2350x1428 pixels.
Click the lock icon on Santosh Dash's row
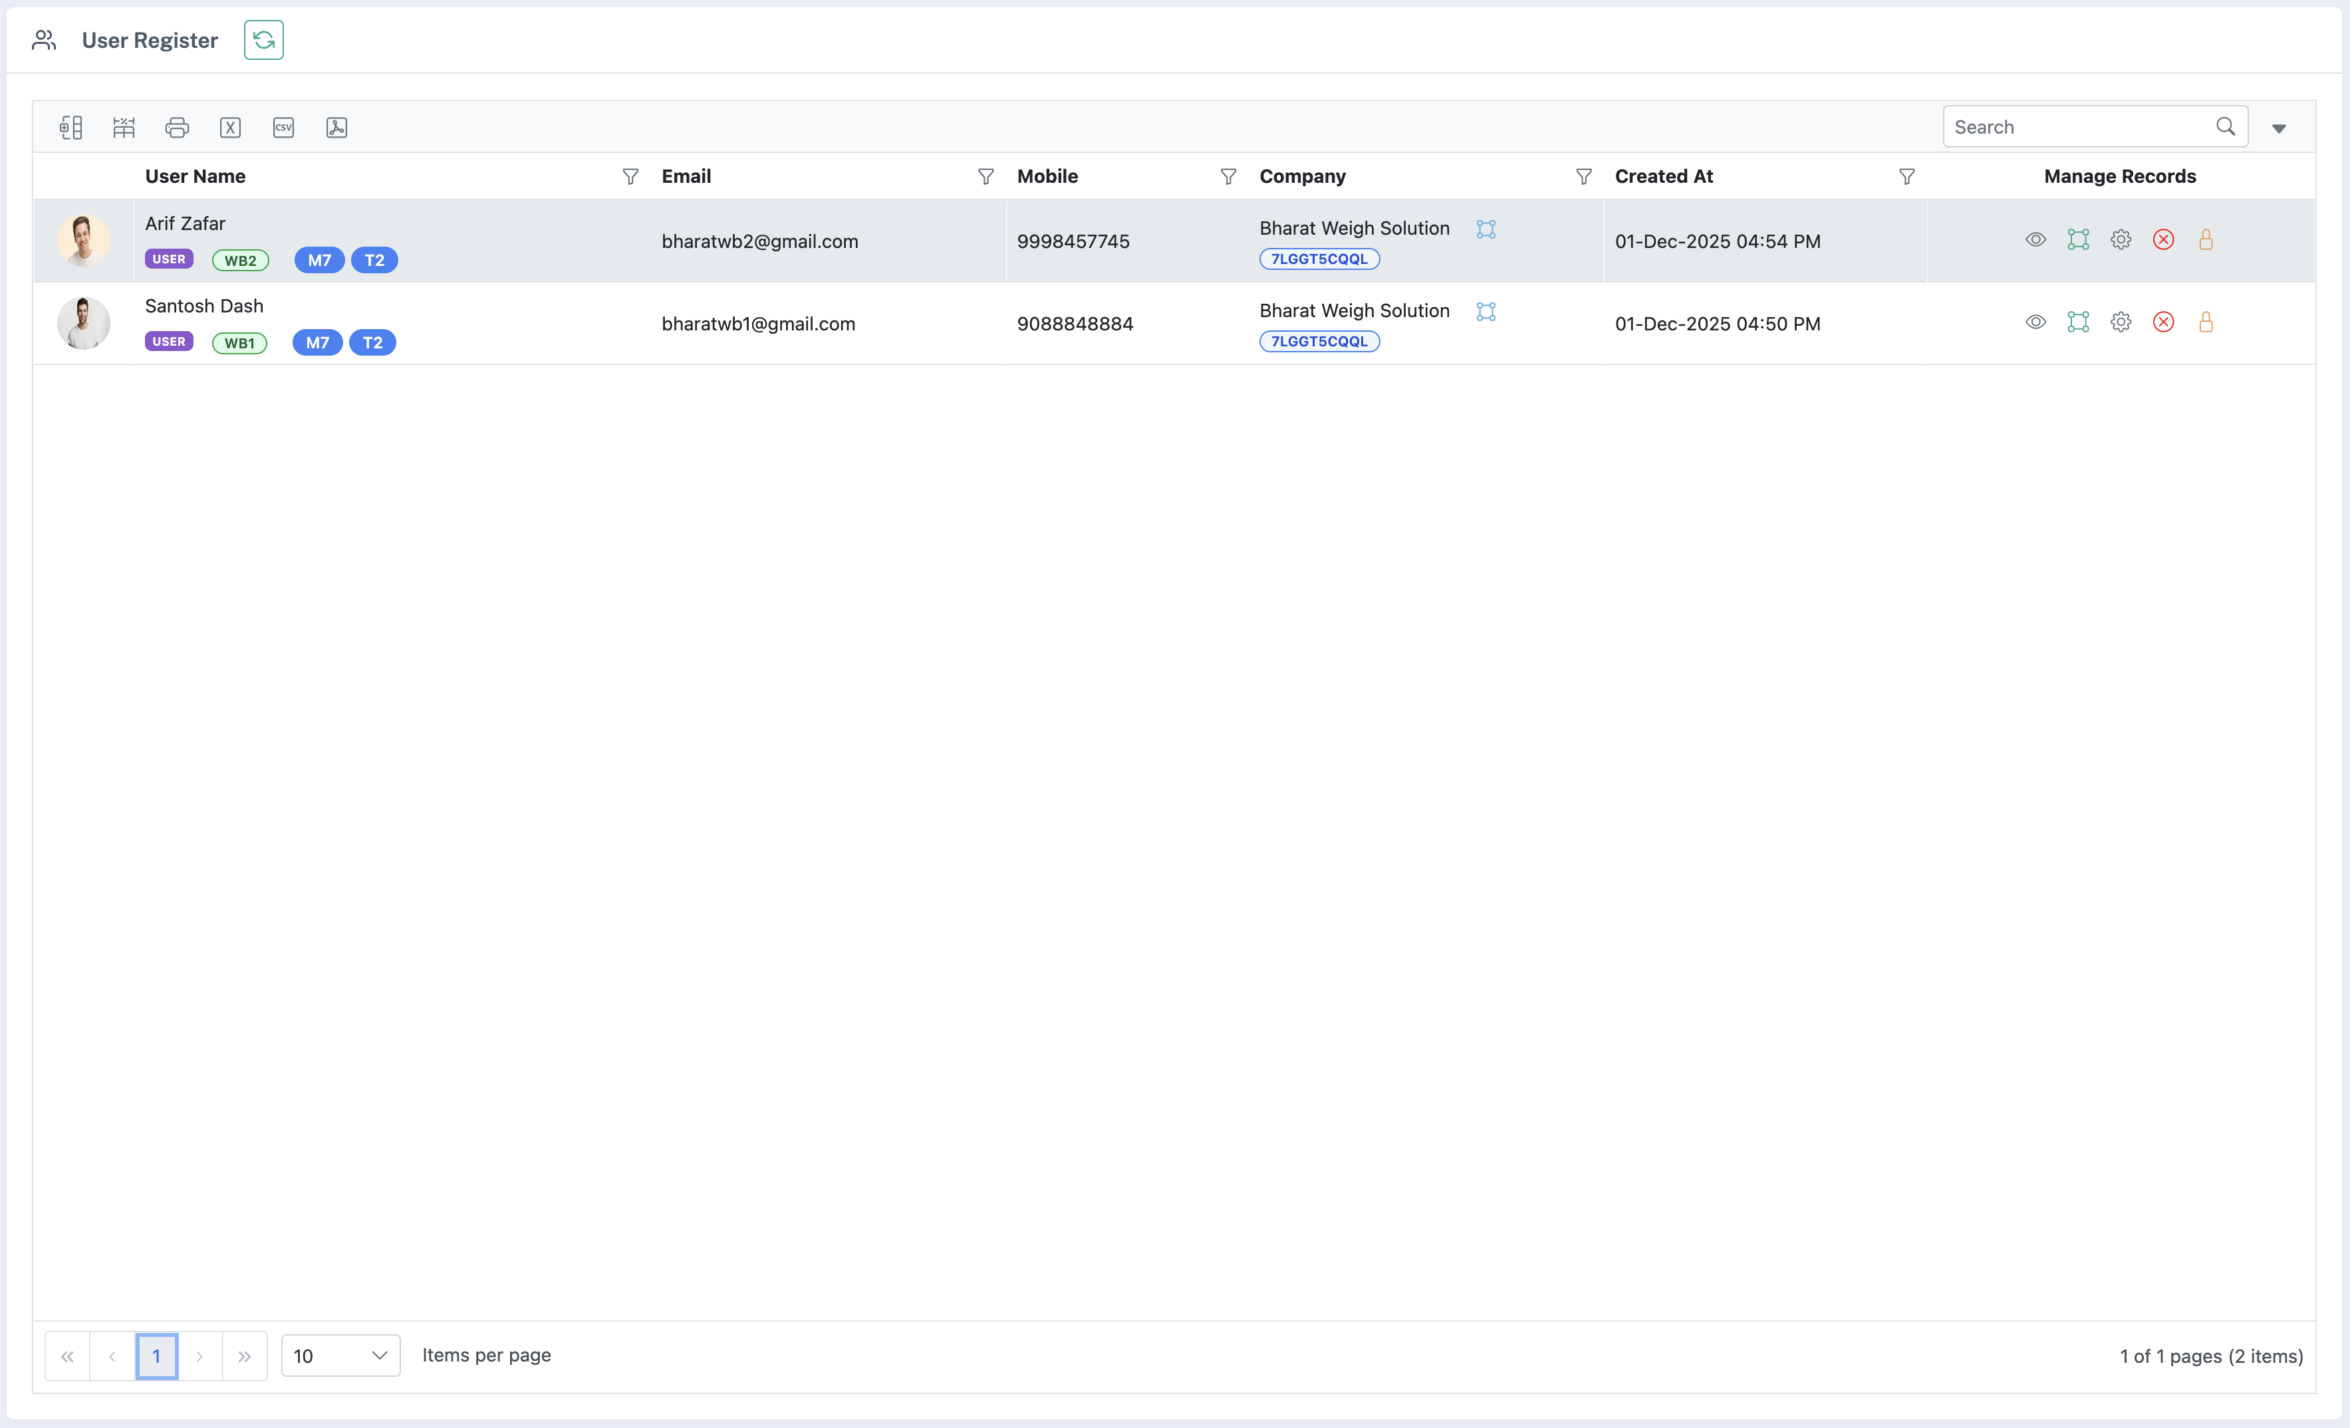[2205, 322]
